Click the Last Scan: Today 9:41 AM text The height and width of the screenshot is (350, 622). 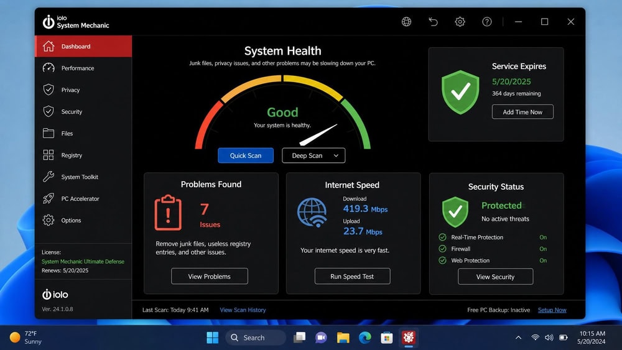click(x=175, y=310)
